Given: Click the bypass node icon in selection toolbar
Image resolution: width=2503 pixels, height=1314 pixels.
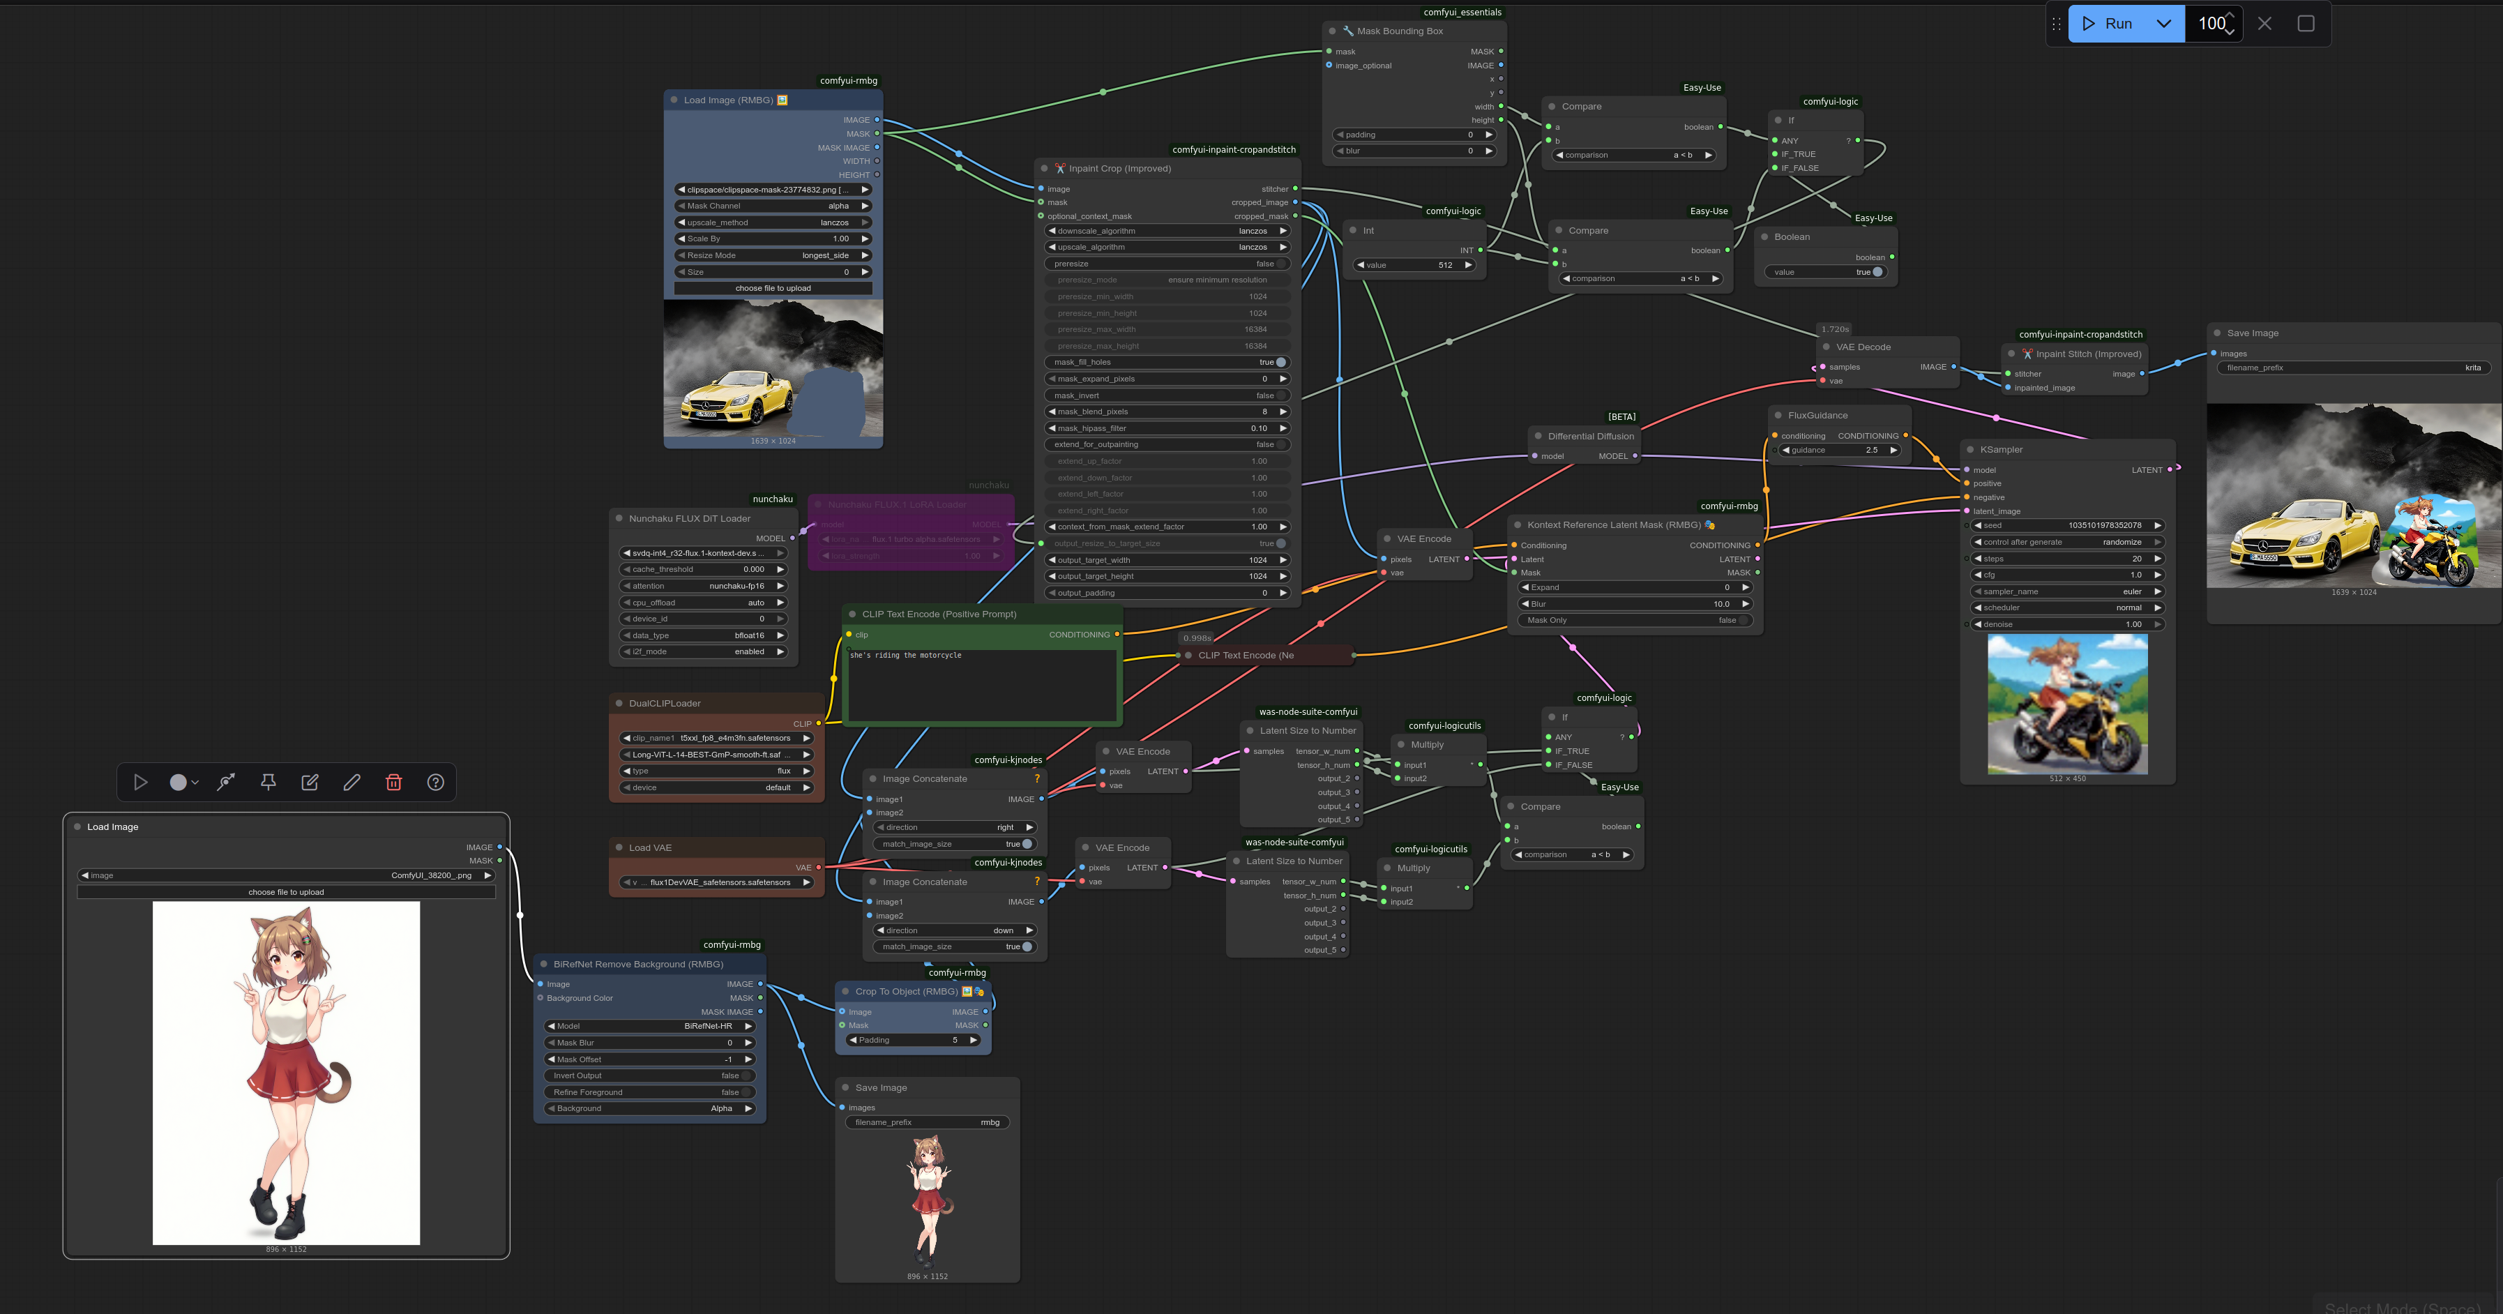Looking at the screenshot, I should 227,783.
